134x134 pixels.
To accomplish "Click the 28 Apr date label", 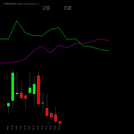I will [x=59, y=128].
